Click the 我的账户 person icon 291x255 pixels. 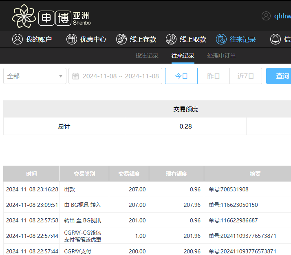click(x=17, y=39)
